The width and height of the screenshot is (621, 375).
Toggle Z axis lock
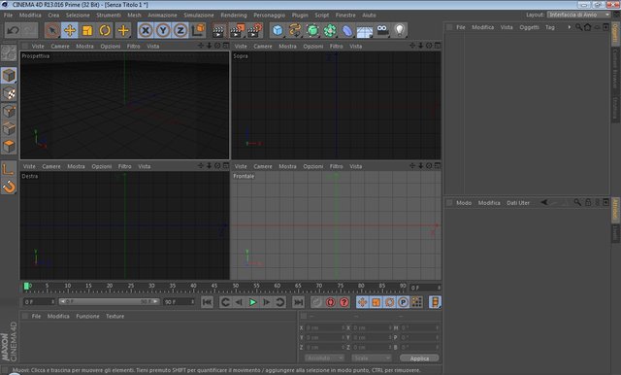180,30
